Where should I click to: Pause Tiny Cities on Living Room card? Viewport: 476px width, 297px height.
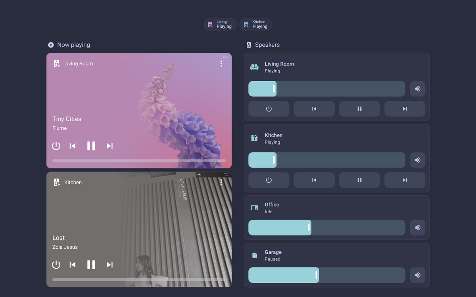click(x=91, y=146)
